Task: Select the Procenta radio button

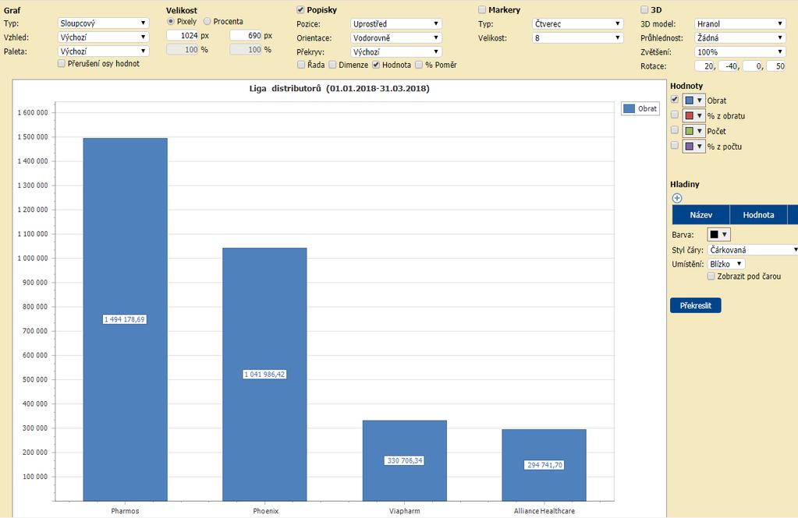Action: tap(207, 21)
